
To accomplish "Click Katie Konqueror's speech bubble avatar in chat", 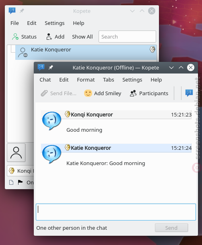I will tap(52, 154).
